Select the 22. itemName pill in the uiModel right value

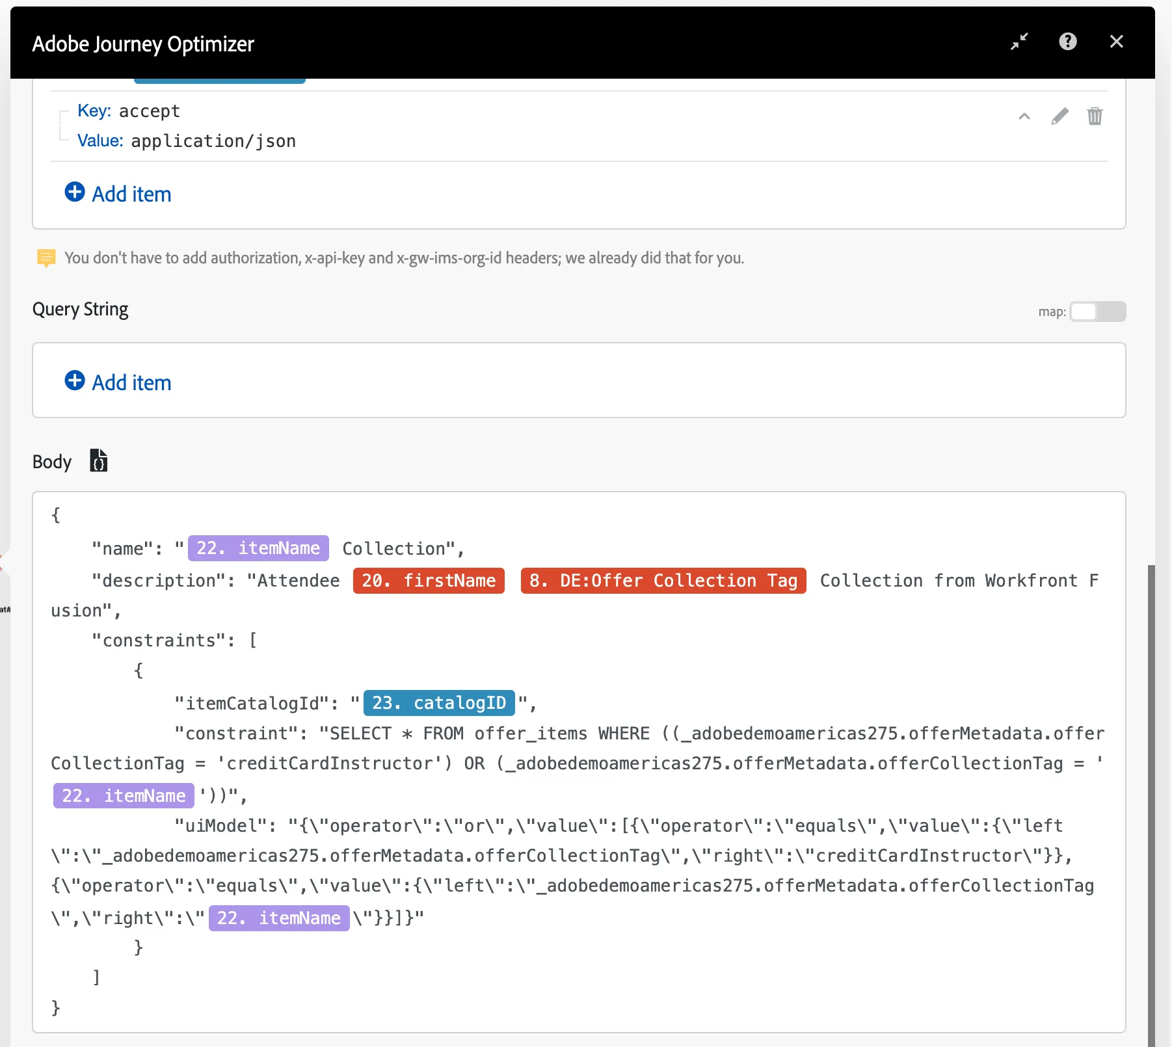tap(279, 918)
